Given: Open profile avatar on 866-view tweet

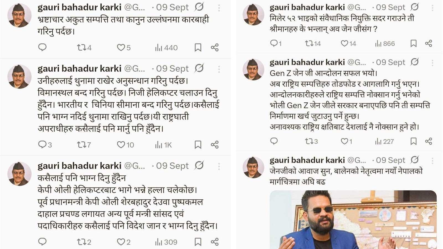Looking at the screenshot, I should 253,15.
